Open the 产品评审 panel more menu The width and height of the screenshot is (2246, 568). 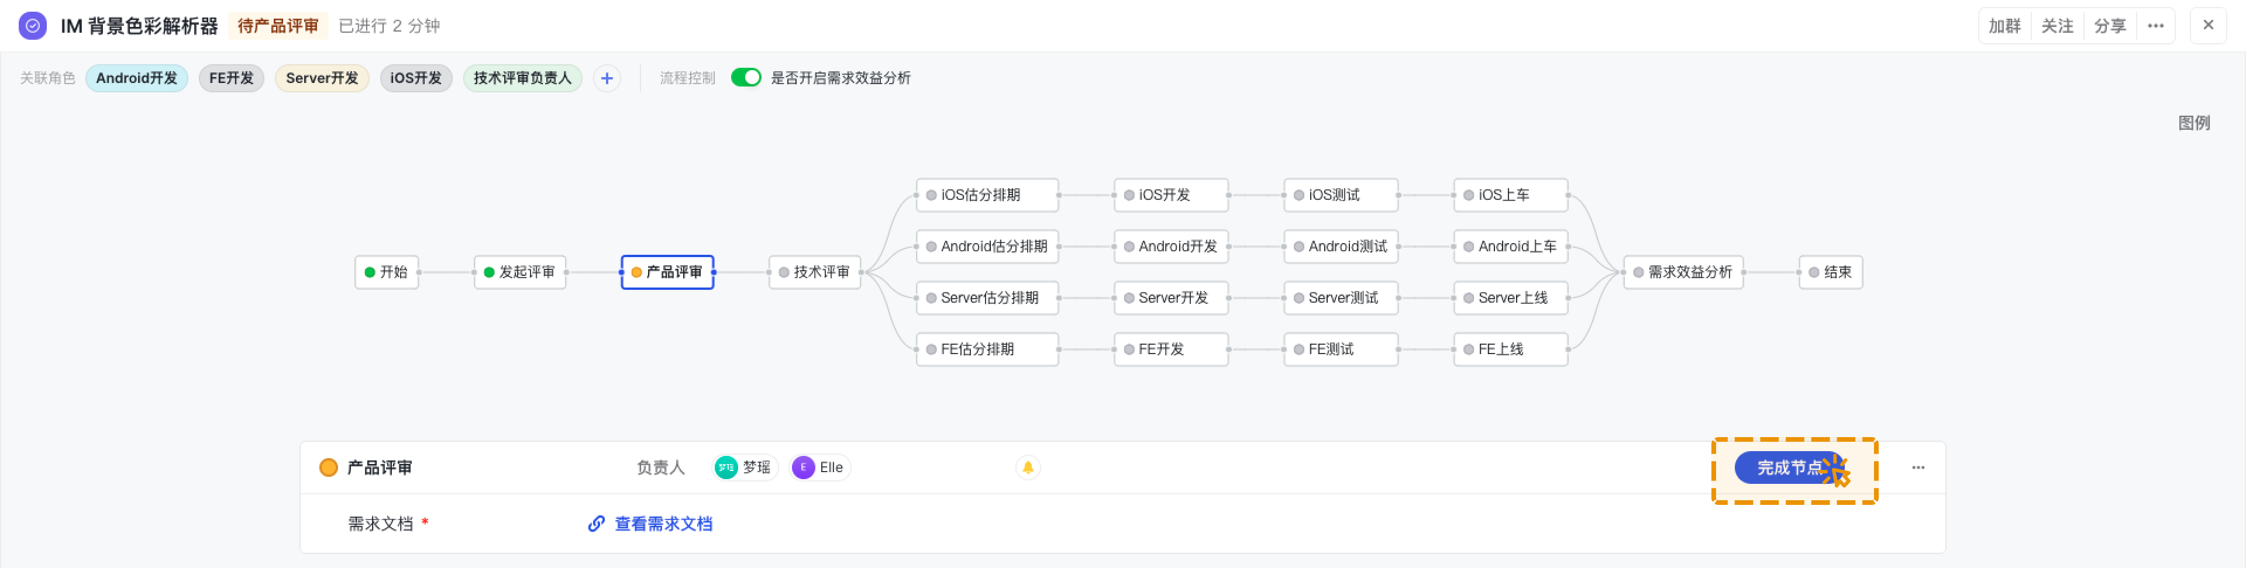coord(1918,468)
